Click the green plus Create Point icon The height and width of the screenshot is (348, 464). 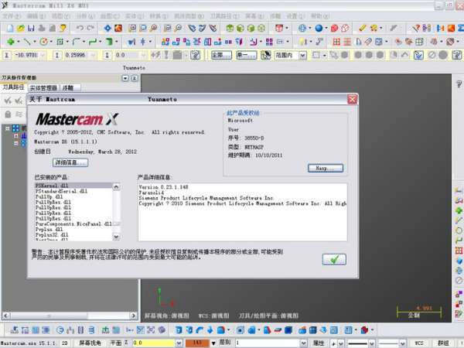point(11,42)
